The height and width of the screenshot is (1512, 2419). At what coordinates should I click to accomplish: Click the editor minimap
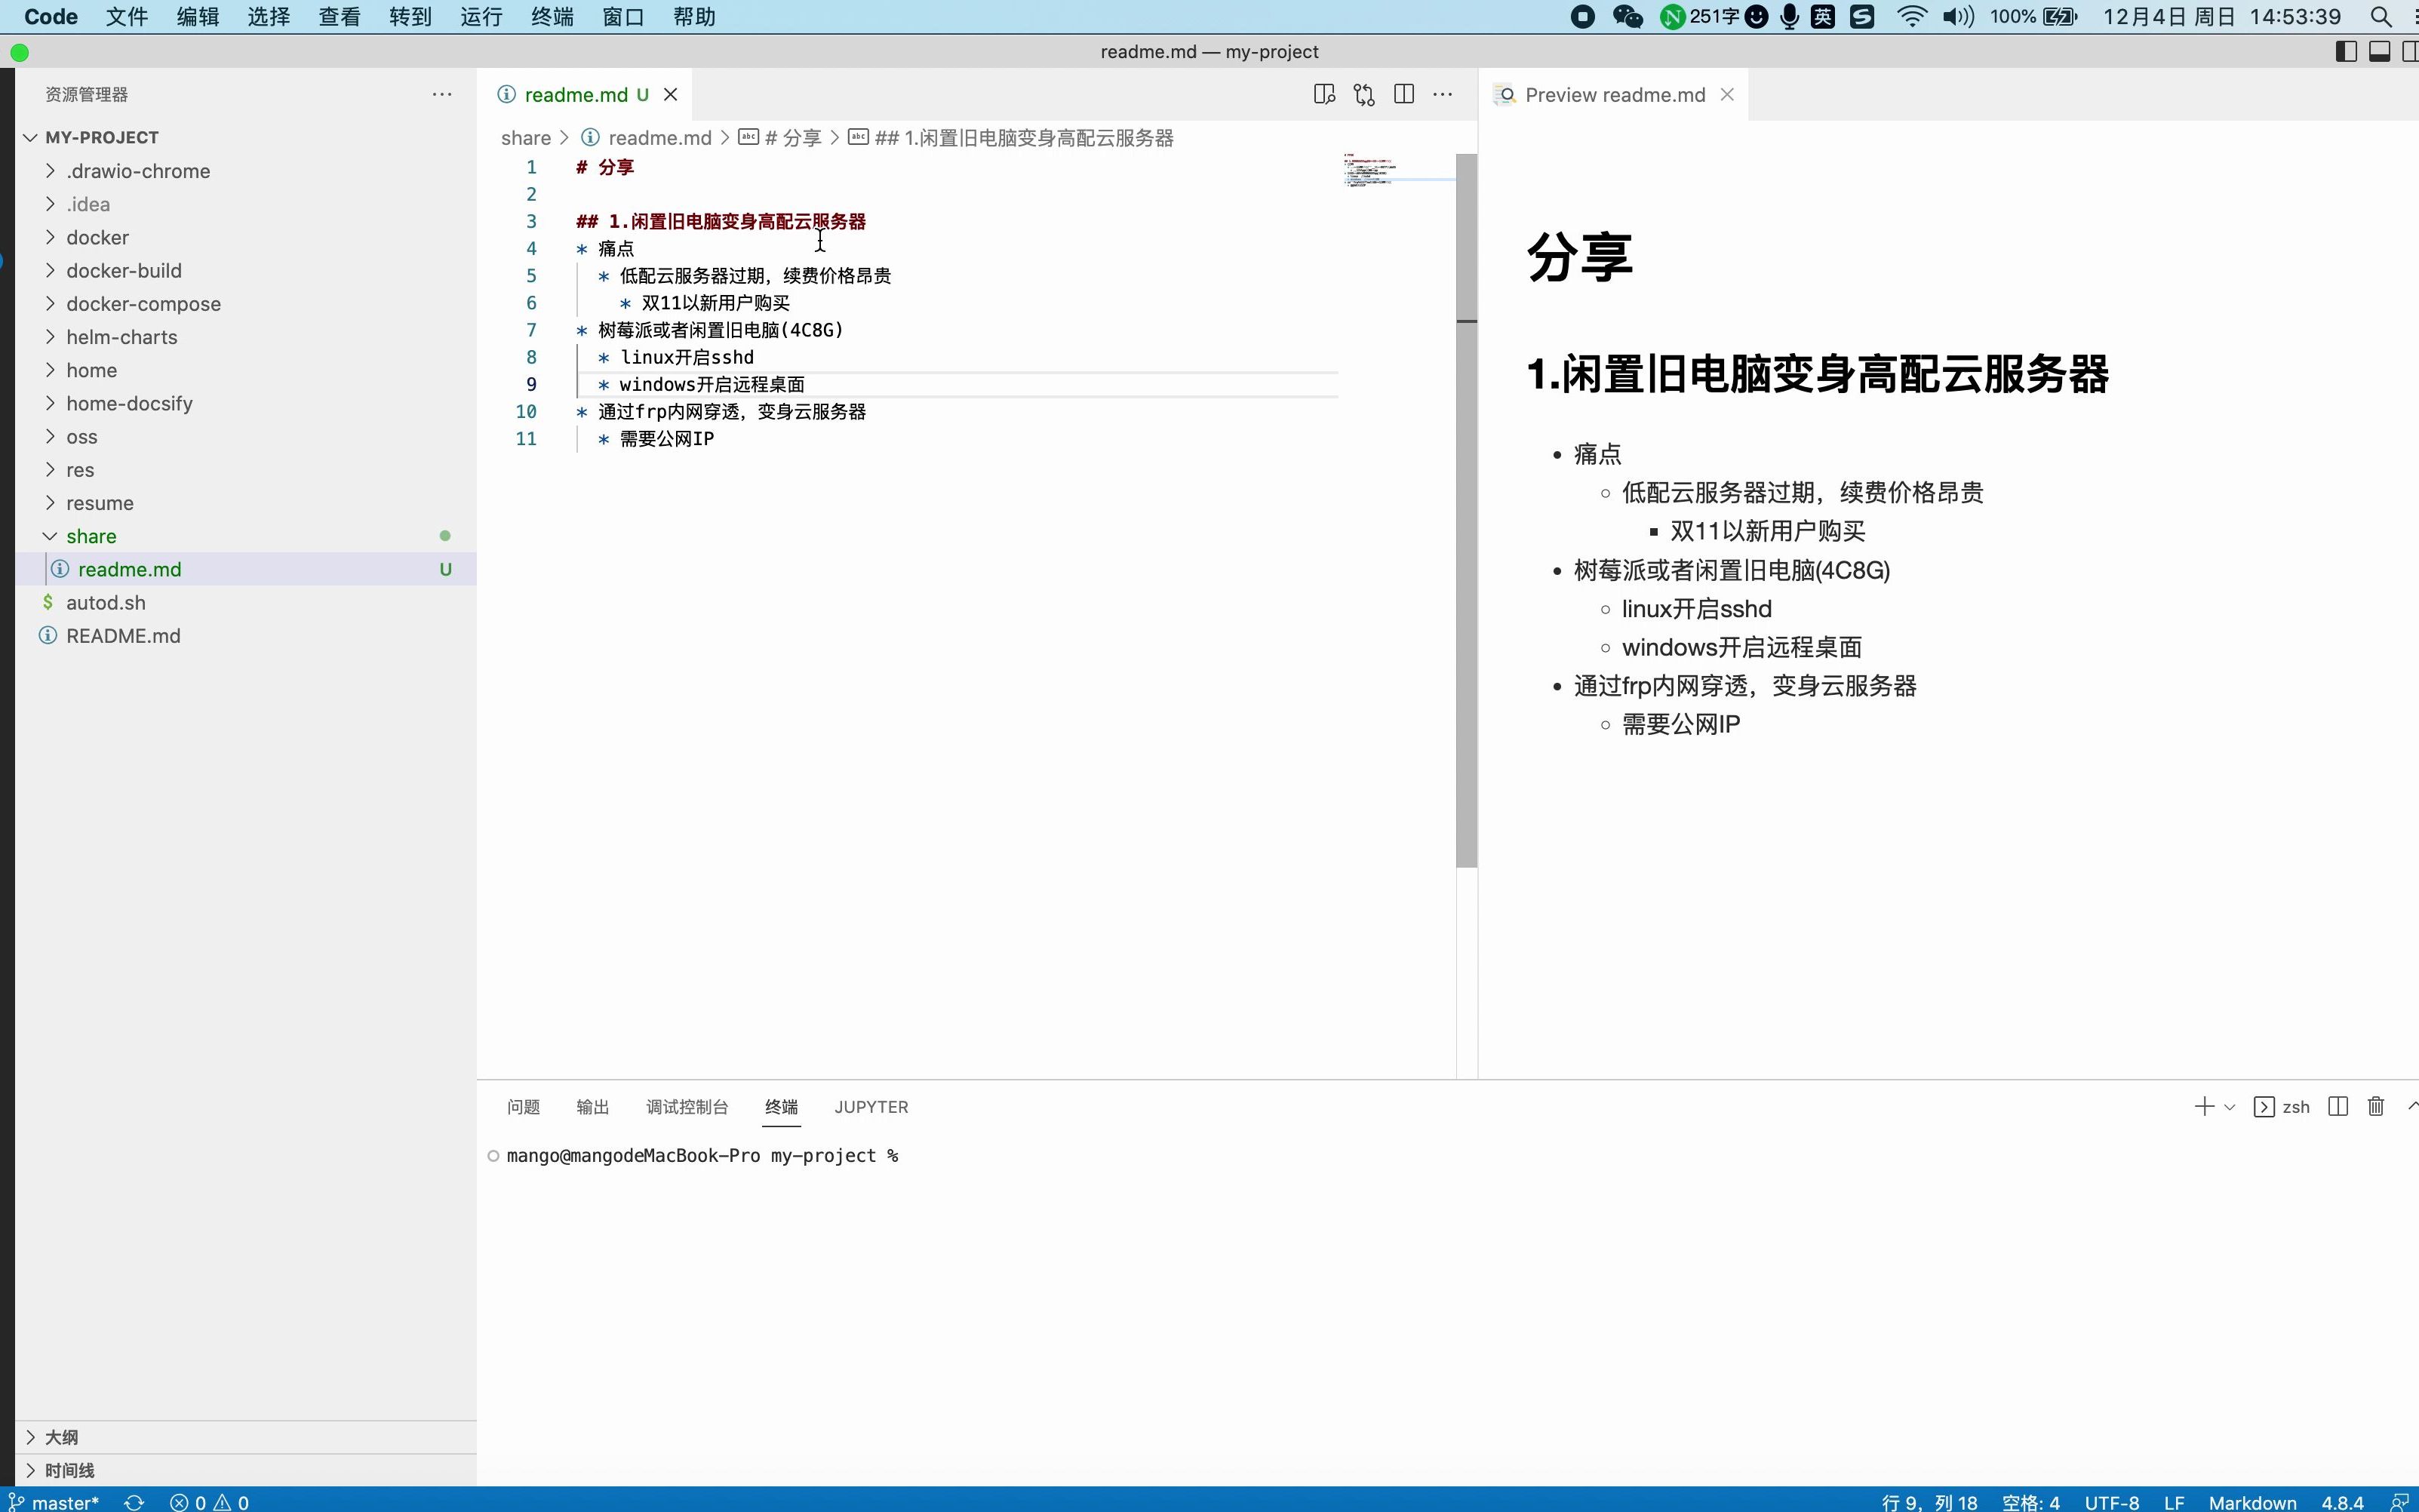pos(1397,172)
